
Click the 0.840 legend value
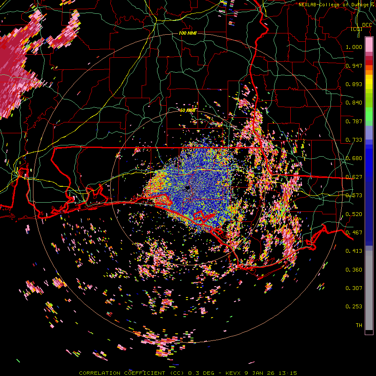[x=354, y=103]
